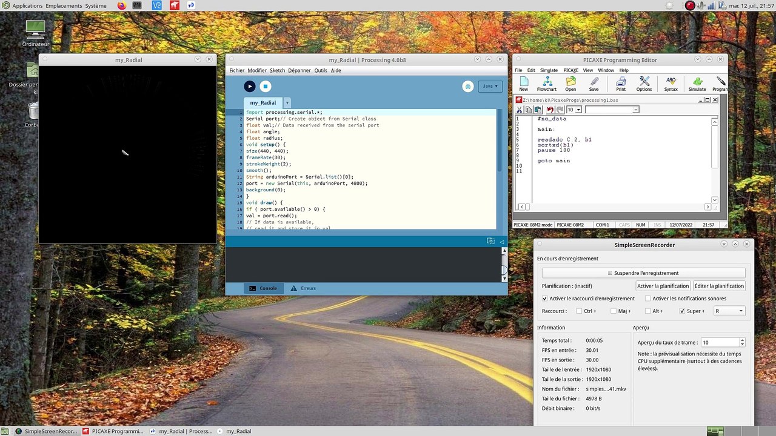
Task: Run the Processing sketch with Play button
Action: pos(249,87)
